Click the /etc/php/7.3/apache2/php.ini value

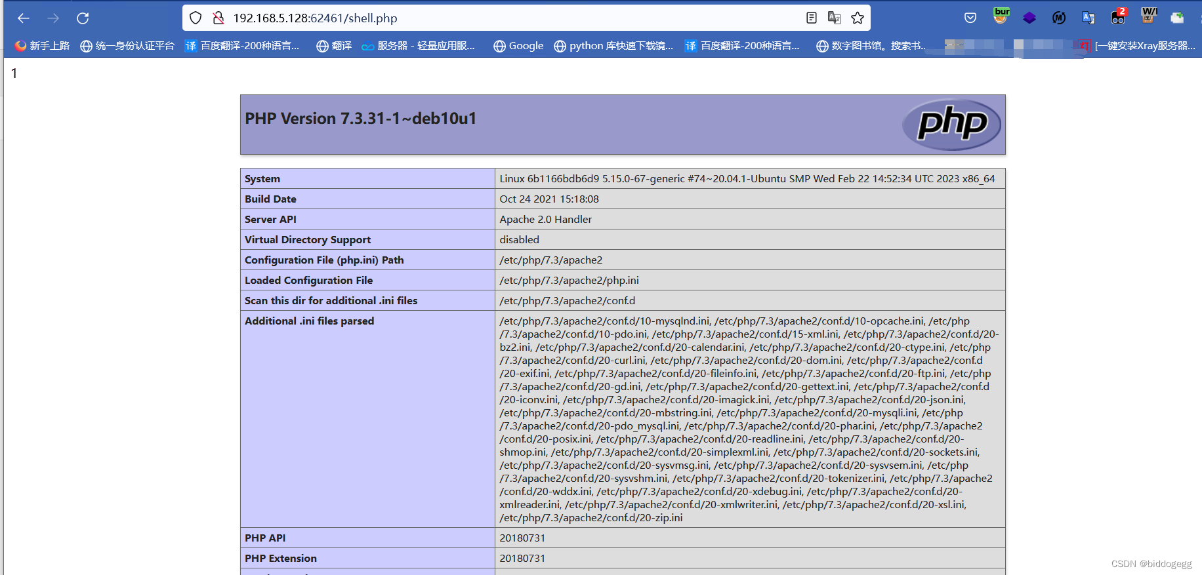(x=569, y=281)
